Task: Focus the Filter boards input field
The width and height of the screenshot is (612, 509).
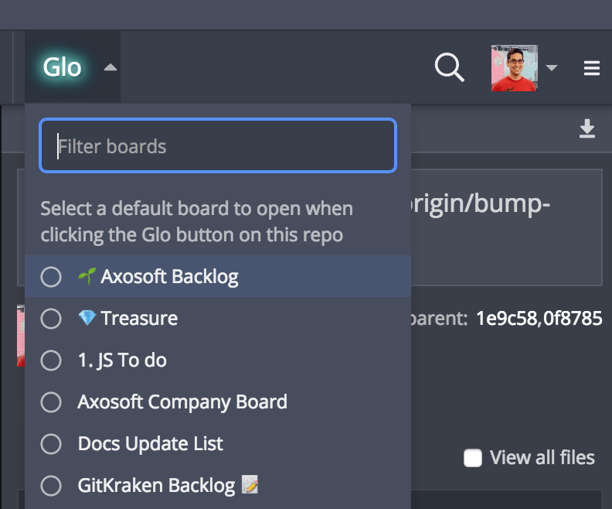Action: 218,145
